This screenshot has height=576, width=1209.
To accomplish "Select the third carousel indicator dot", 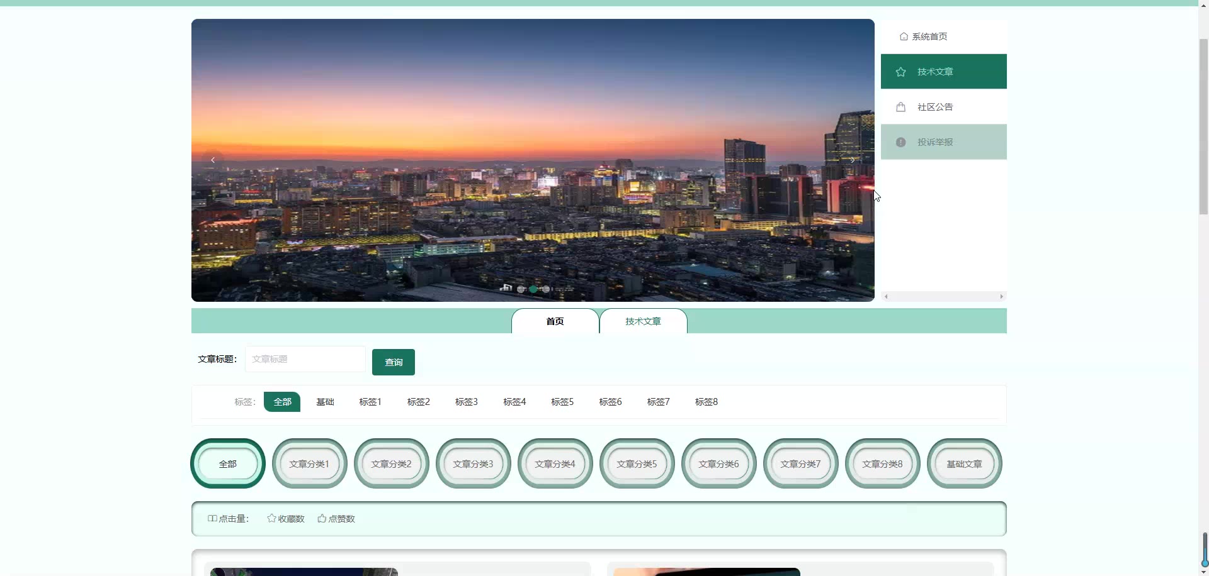I will (x=546, y=289).
